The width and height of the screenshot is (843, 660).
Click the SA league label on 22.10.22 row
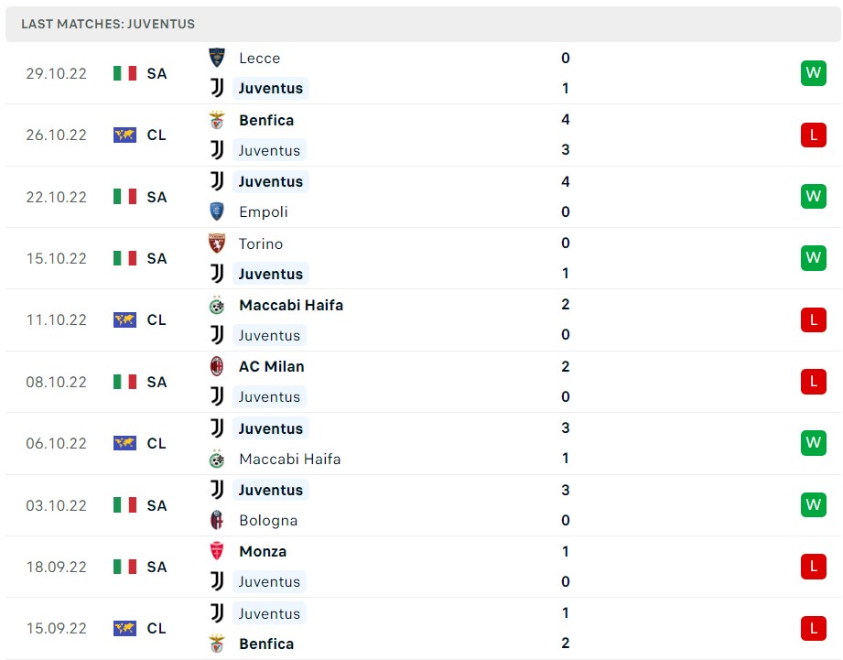[x=157, y=196]
